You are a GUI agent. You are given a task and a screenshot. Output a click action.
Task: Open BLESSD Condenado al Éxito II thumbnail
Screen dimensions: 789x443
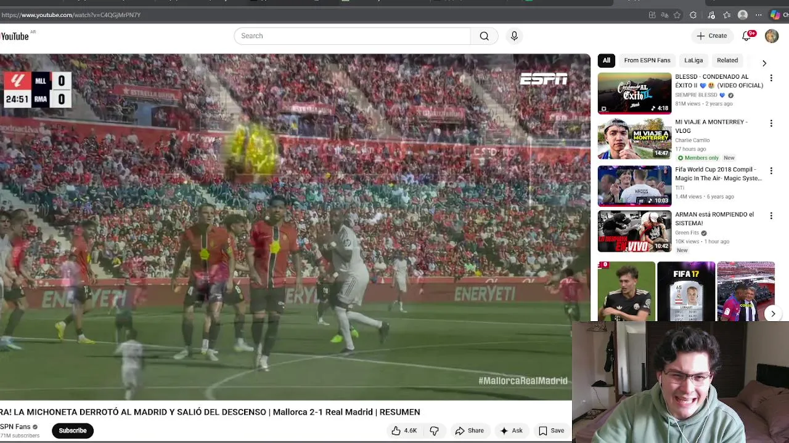point(634,94)
